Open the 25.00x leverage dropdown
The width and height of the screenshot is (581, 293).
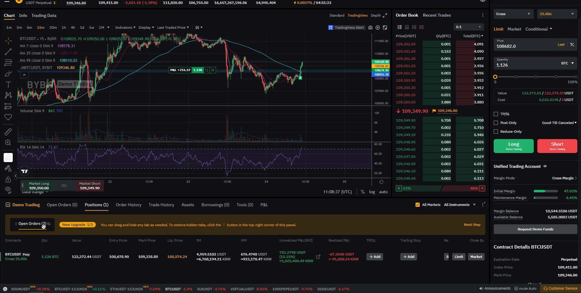click(x=556, y=14)
